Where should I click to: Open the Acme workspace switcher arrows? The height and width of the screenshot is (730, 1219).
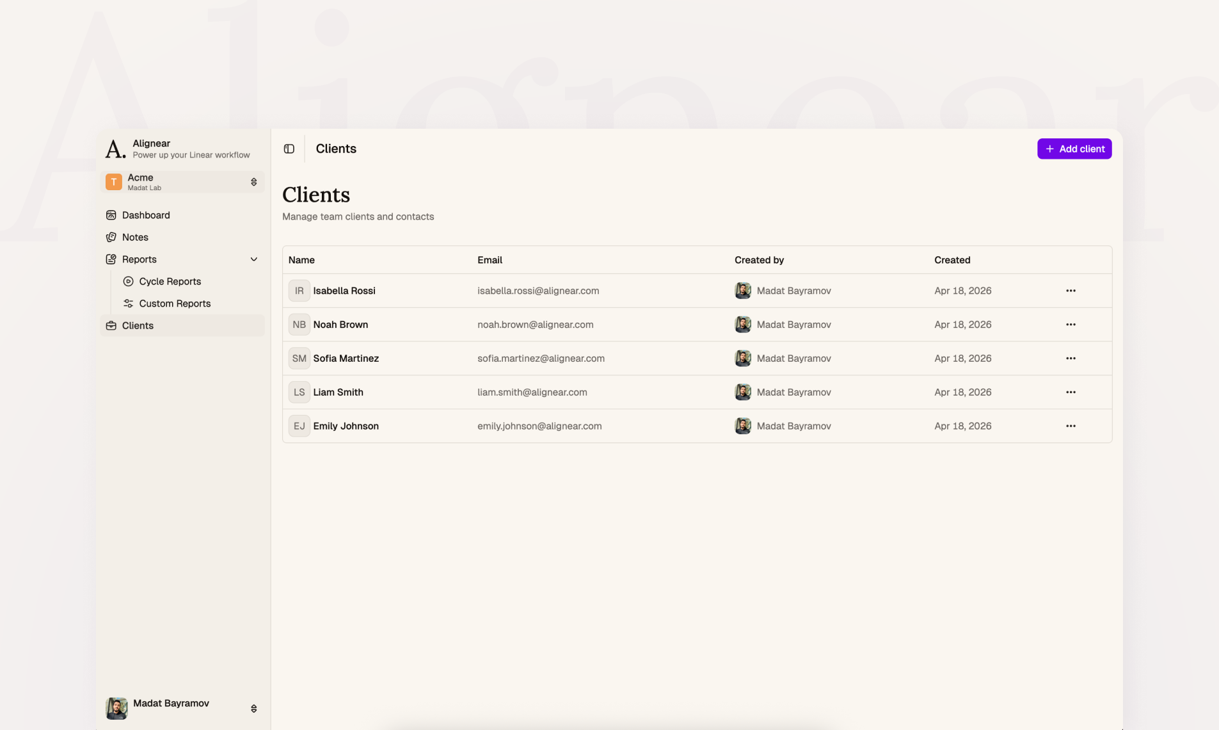(x=254, y=182)
